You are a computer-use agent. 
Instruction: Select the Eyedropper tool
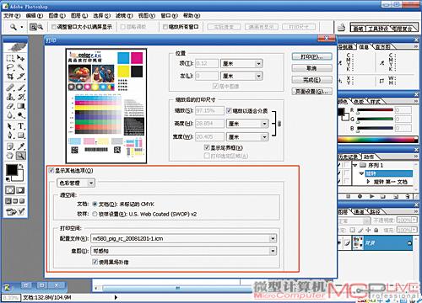click(21, 146)
